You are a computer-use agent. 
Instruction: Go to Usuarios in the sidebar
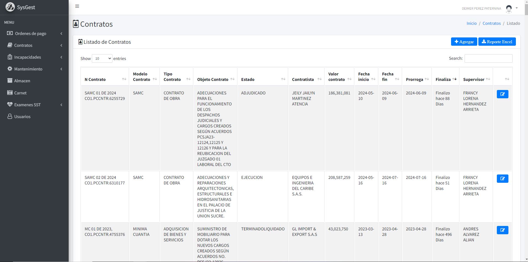(x=22, y=117)
